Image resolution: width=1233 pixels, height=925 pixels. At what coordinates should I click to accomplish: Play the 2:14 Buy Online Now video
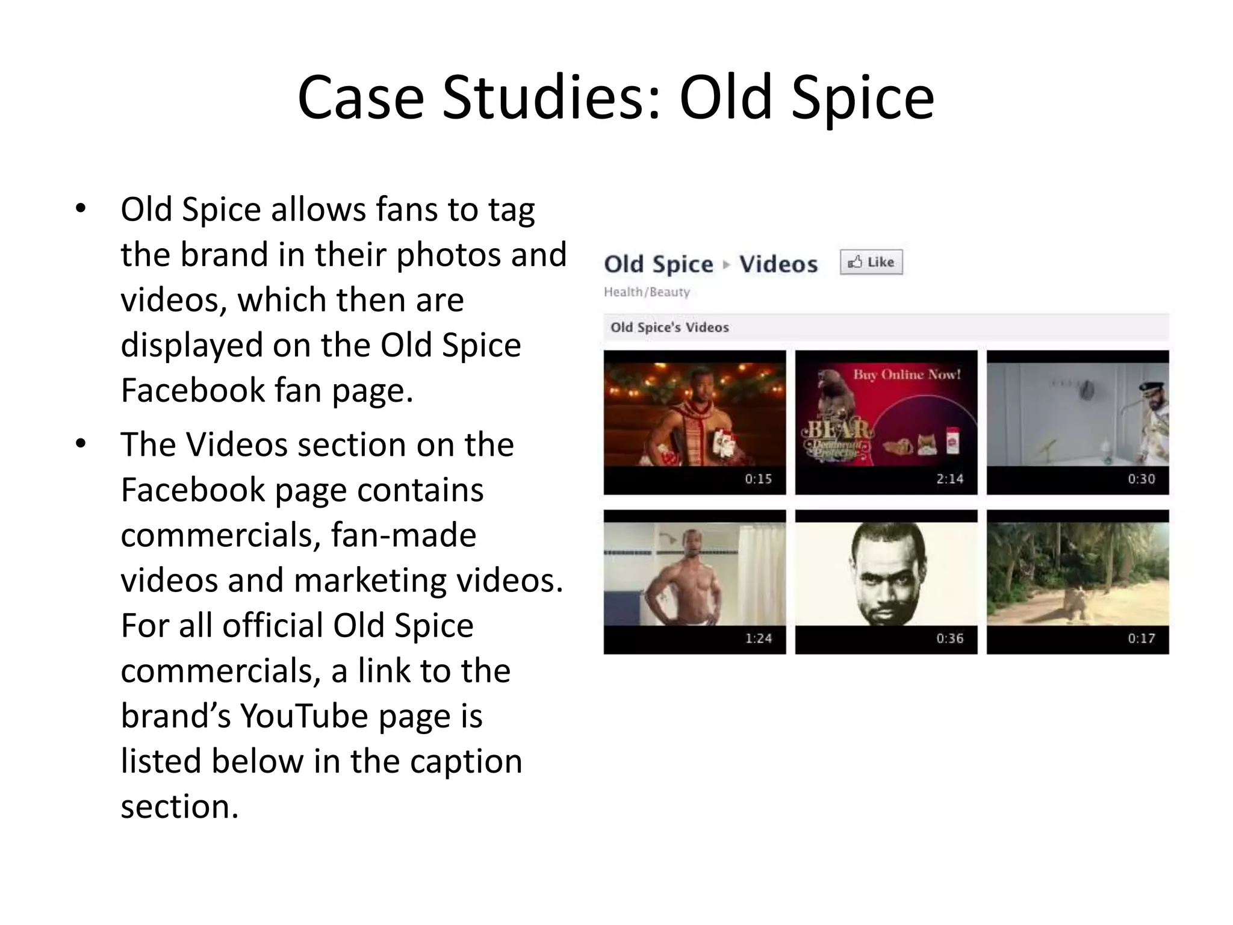tap(886, 422)
